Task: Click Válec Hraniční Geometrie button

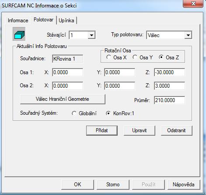Action: [63, 99]
